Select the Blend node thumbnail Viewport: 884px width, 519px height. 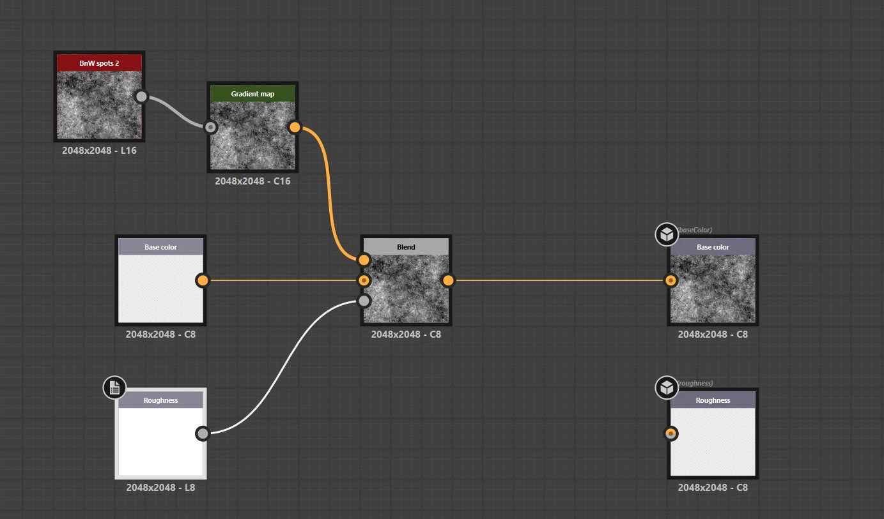406,289
